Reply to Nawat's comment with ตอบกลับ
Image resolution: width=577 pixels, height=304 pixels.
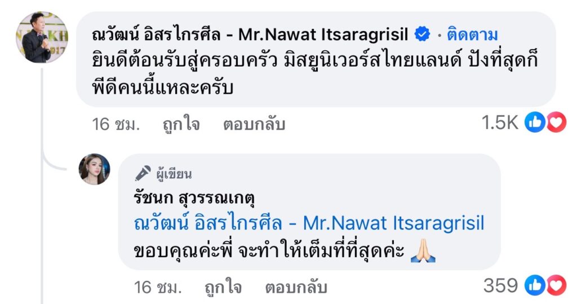(254, 125)
